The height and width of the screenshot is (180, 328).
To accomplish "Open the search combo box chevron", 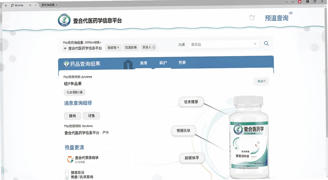I will [x=255, y=44].
